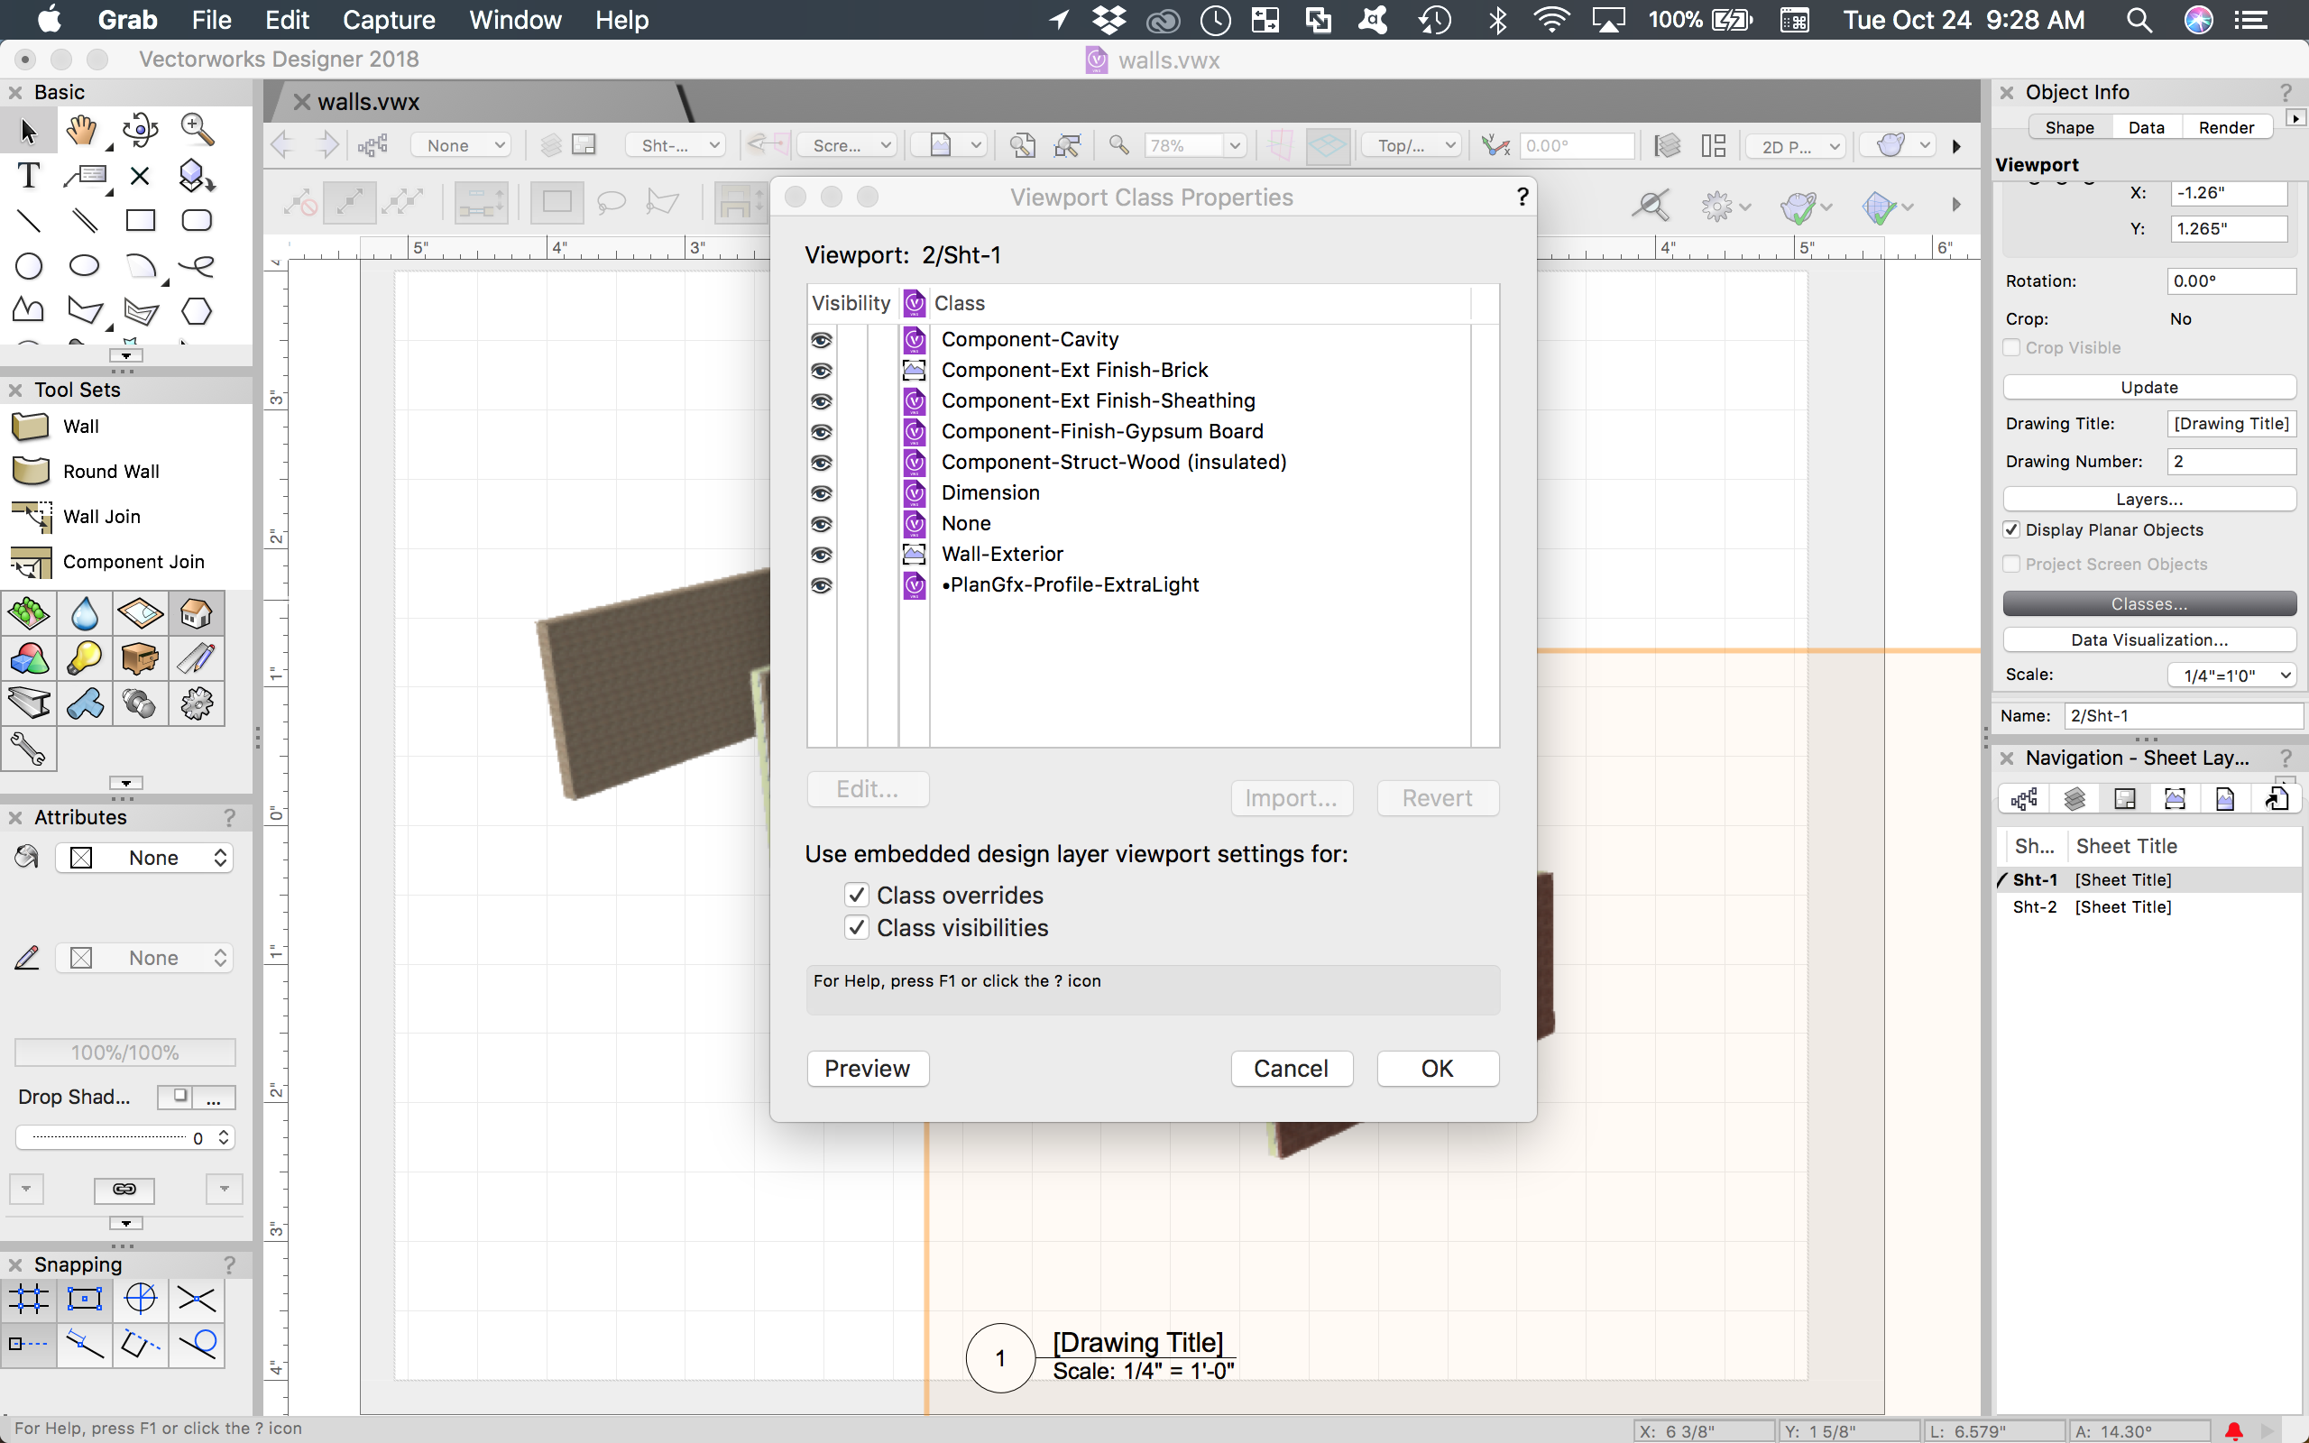This screenshot has width=2309, height=1443.
Task: Edit the Drawing Number field
Action: [2231, 461]
